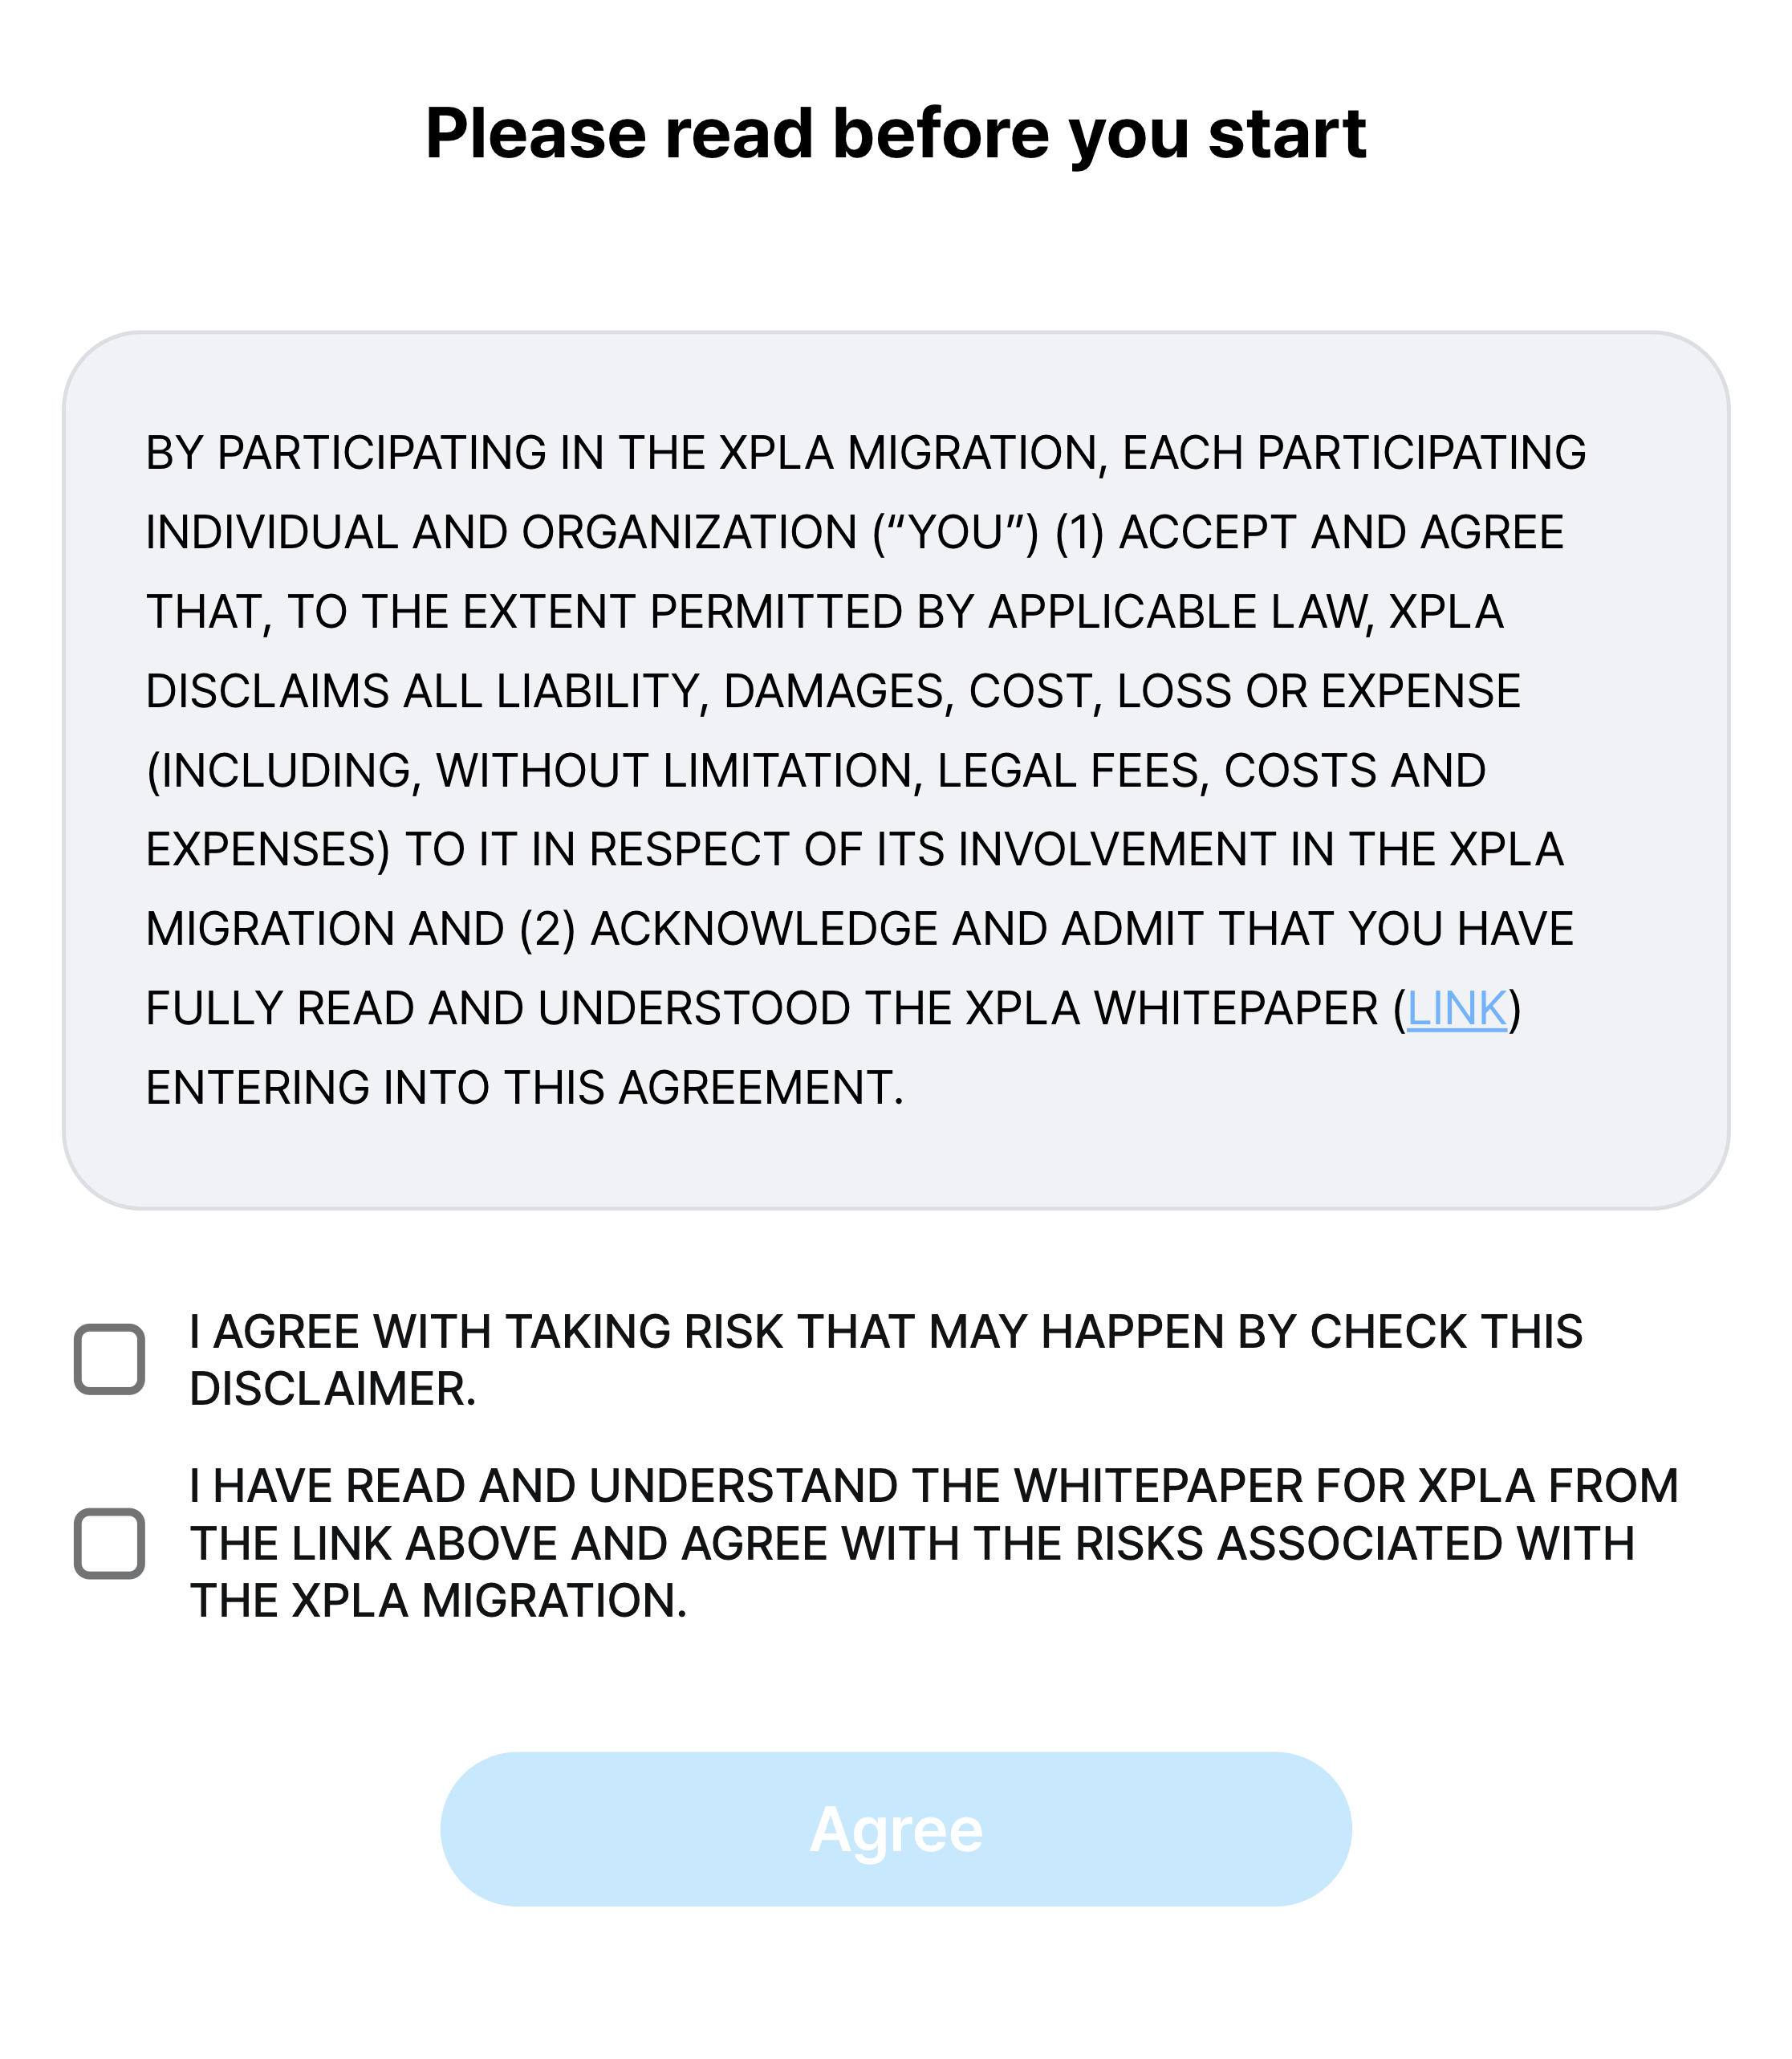Tick the whitepaper read-and-understand checkbox
This screenshot has width=1792, height=2059.
click(x=110, y=1543)
